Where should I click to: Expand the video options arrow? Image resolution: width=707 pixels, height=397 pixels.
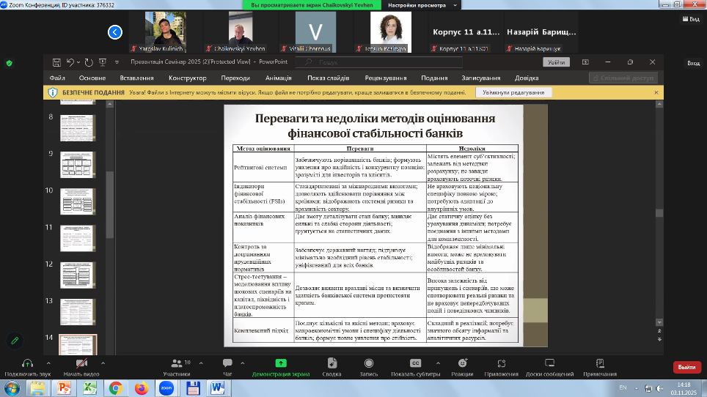[x=103, y=363]
